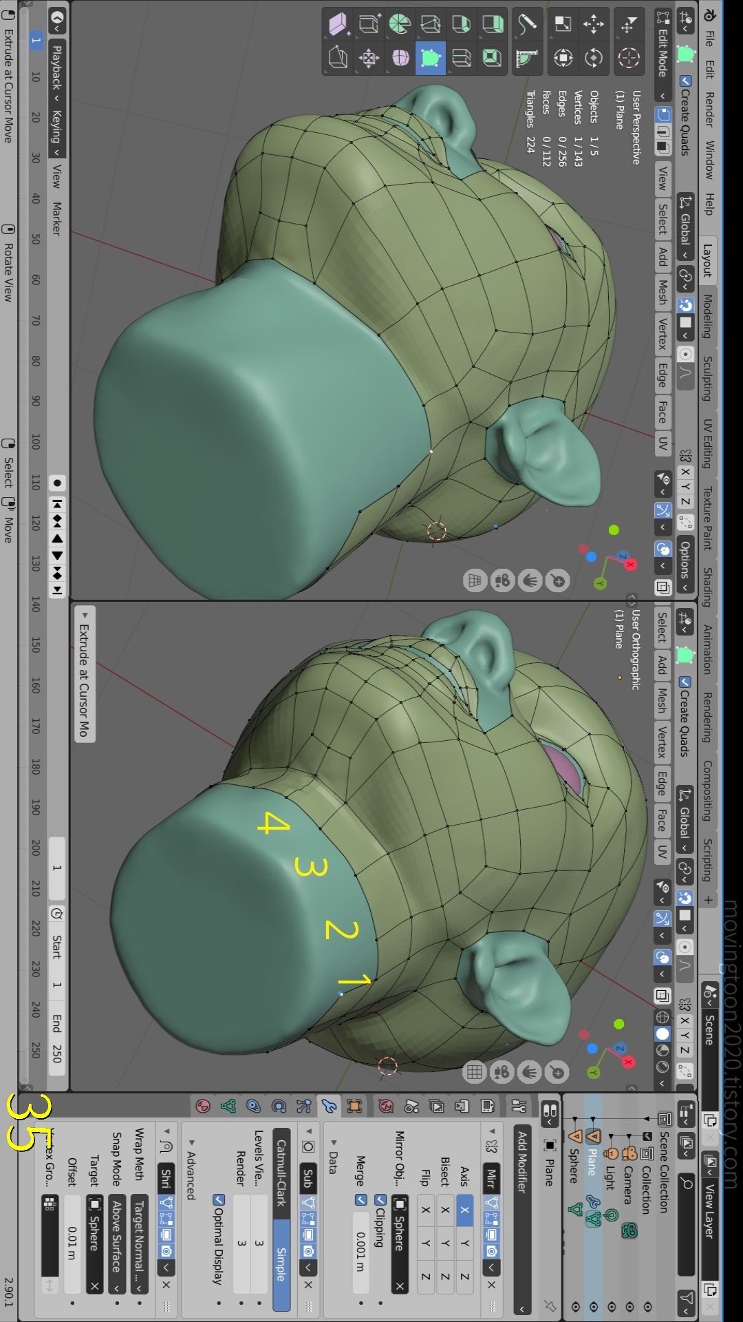Switch to the UV Editing workspace tab
Viewport: 743px width, 1322px height.
[707, 443]
